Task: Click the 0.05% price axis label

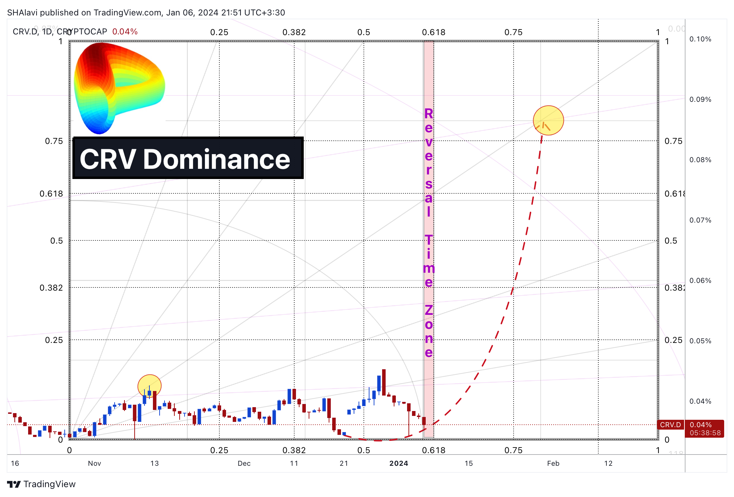Action: (700, 341)
